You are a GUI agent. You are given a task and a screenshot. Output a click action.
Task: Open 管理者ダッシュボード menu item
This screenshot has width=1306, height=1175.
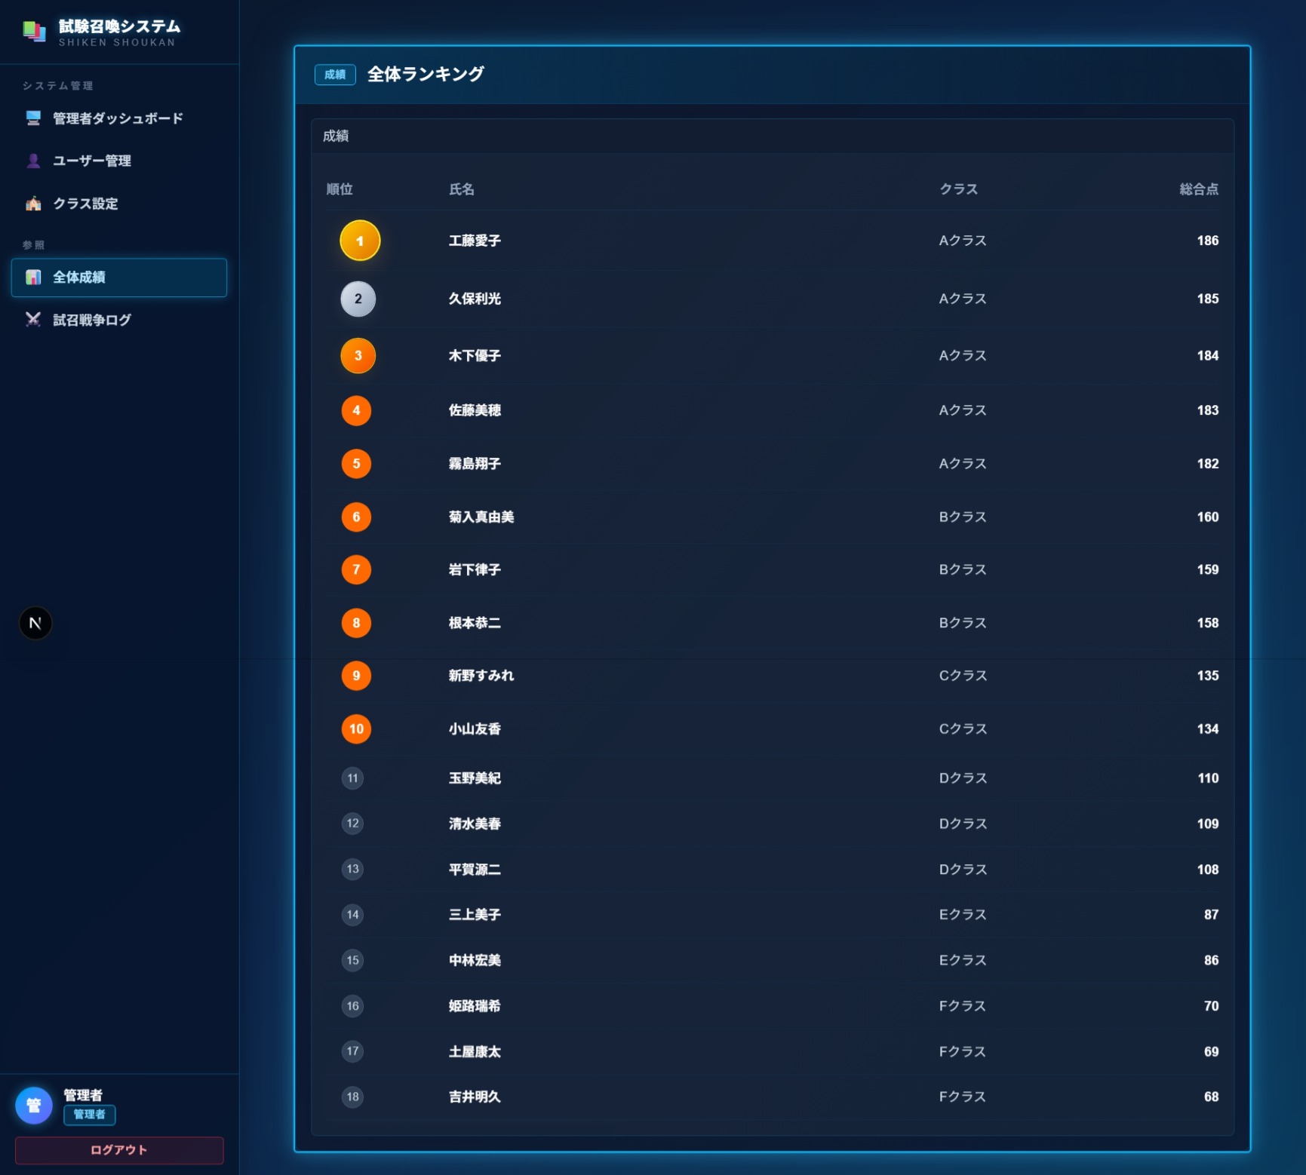(119, 118)
